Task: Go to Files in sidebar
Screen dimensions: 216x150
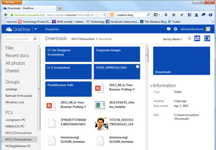Action: [9, 48]
